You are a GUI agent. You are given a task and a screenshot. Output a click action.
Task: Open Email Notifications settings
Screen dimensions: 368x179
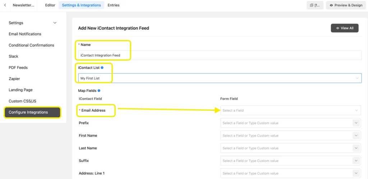(x=25, y=34)
